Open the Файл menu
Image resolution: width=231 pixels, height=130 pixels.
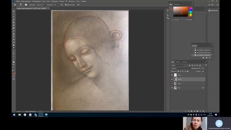click(18, 1)
